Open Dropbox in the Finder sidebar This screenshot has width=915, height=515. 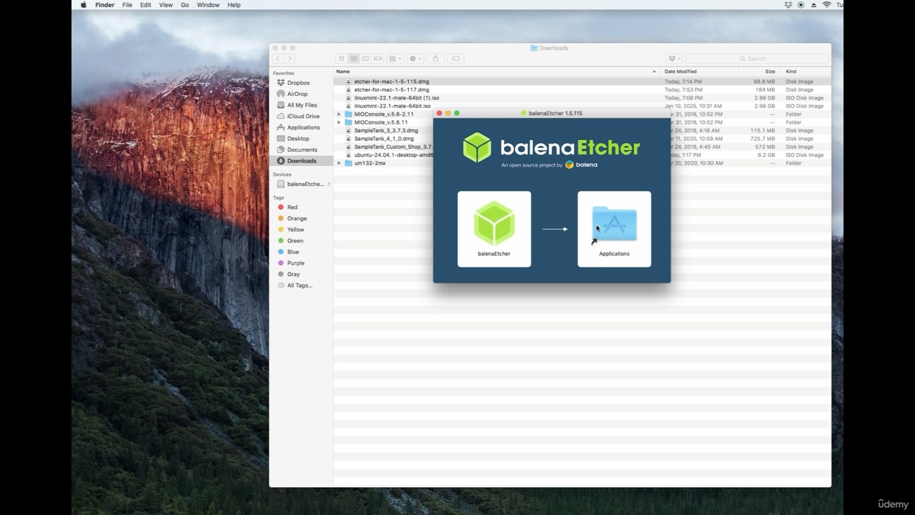pos(298,83)
